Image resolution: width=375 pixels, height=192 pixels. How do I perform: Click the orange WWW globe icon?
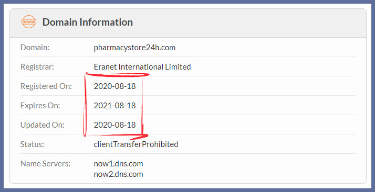(x=29, y=22)
